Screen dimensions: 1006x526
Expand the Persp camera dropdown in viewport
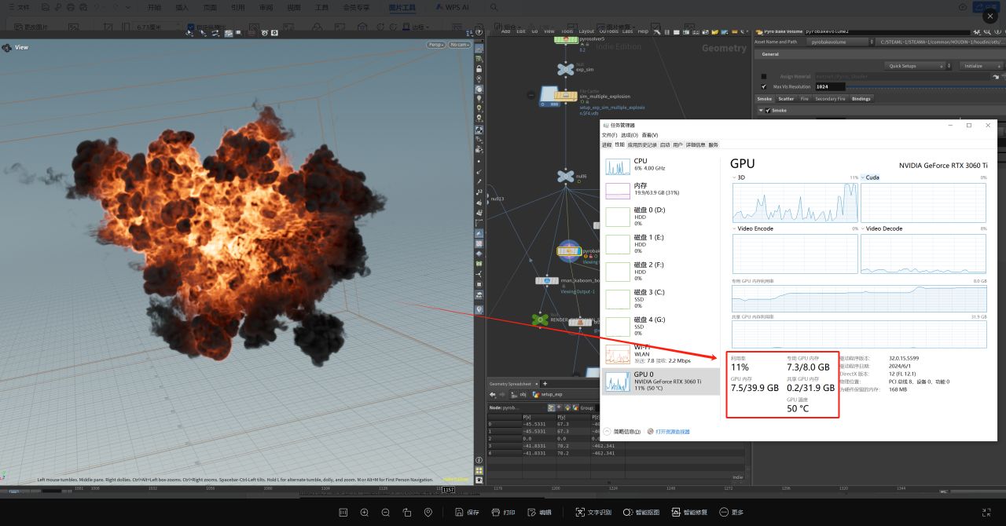point(435,45)
